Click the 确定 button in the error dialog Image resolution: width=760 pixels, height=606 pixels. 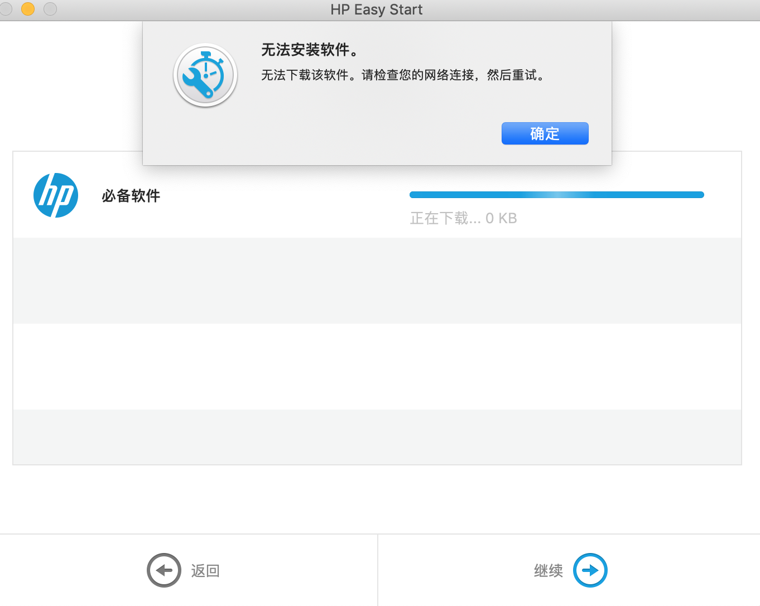(x=545, y=133)
